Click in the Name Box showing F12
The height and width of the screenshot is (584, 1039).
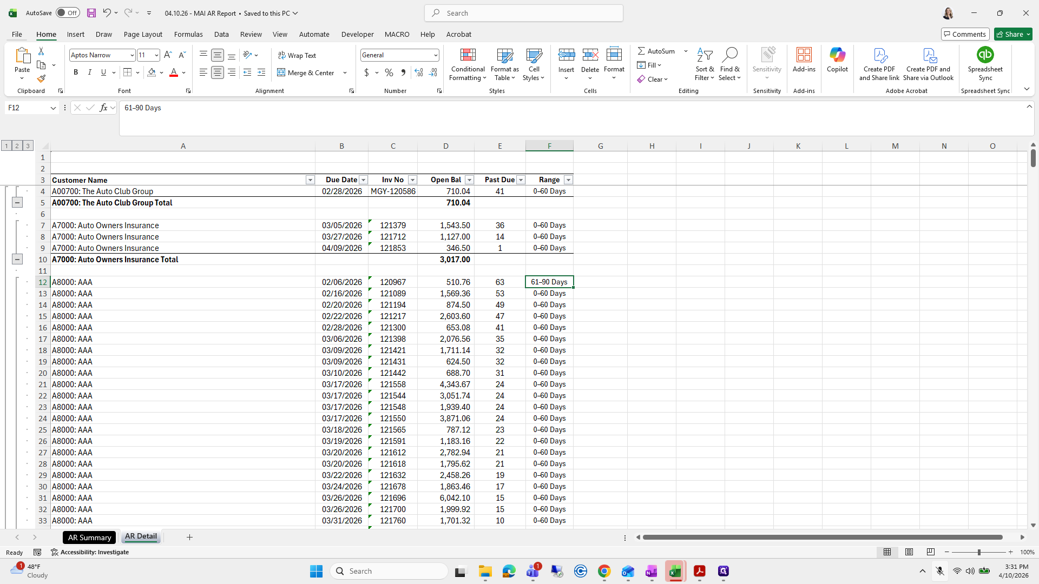pos(27,108)
